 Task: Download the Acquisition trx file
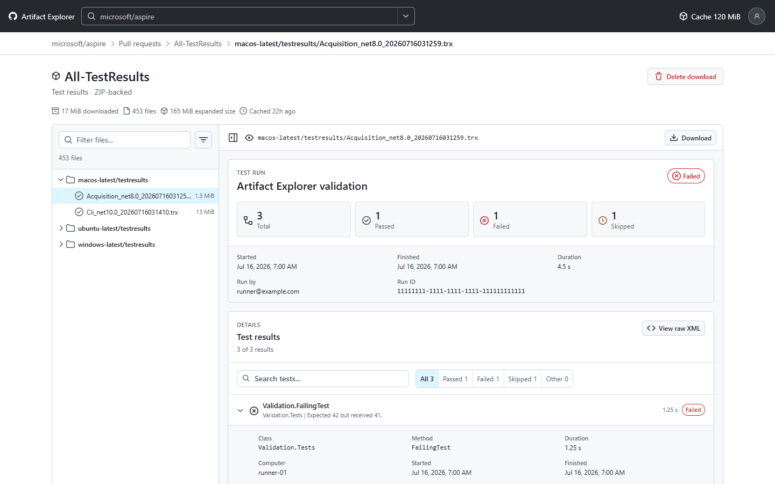[690, 138]
